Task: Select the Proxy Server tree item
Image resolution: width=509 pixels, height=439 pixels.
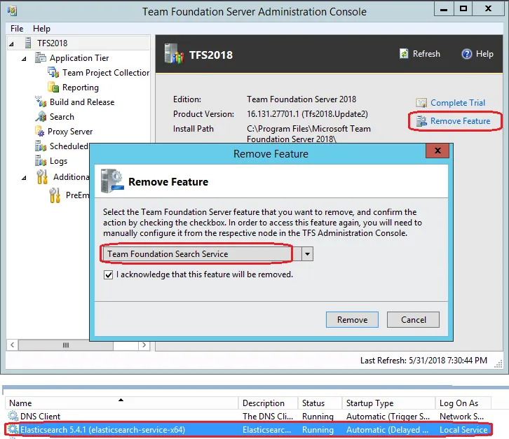Action: tap(70, 132)
